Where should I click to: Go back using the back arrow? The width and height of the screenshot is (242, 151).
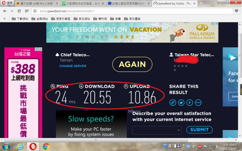(5, 11)
